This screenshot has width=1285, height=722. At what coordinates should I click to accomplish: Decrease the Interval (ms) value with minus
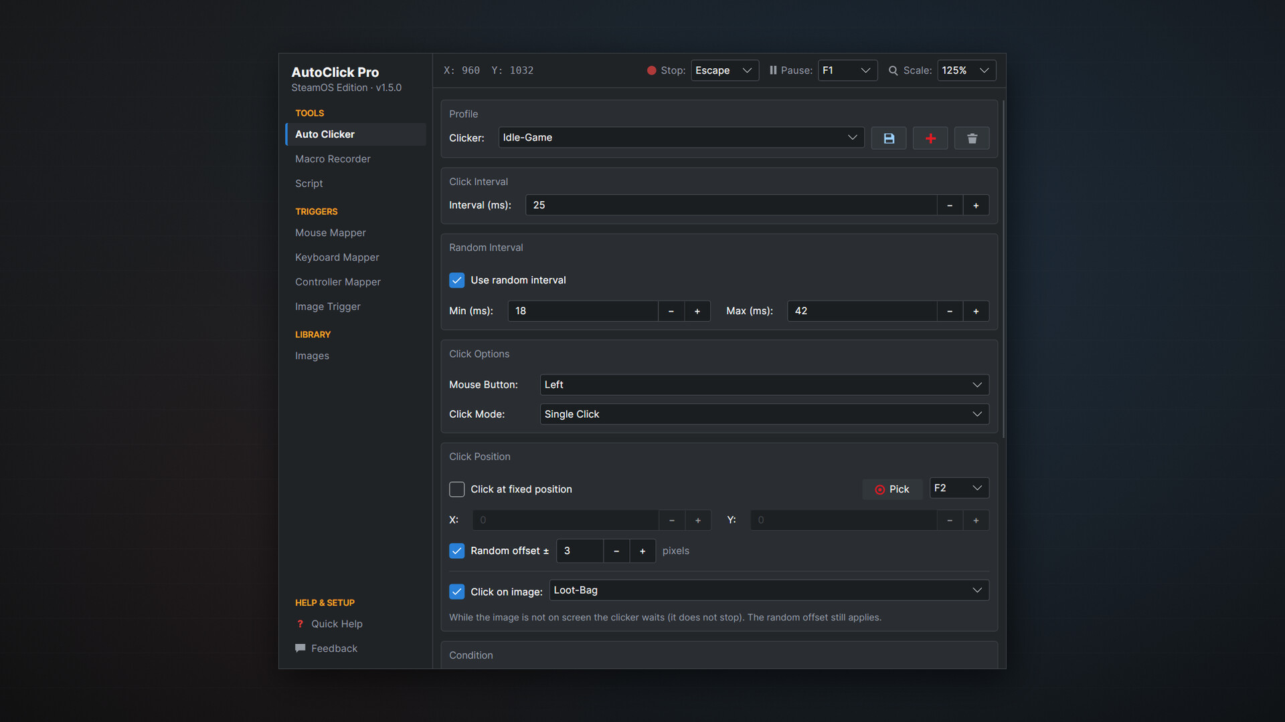[950, 205]
